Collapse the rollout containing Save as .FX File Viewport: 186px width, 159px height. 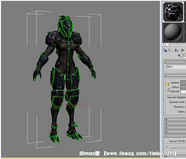pos(175,136)
